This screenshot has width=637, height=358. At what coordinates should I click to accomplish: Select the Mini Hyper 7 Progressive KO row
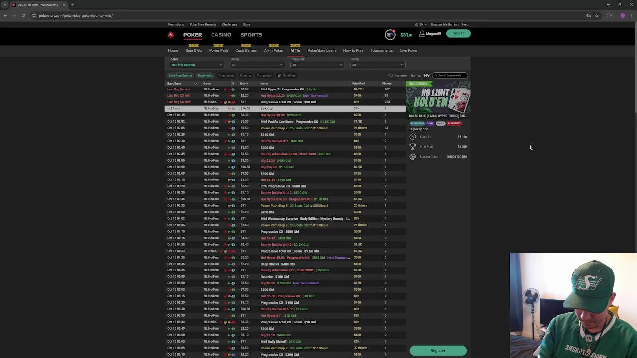pyautogui.click(x=285, y=89)
